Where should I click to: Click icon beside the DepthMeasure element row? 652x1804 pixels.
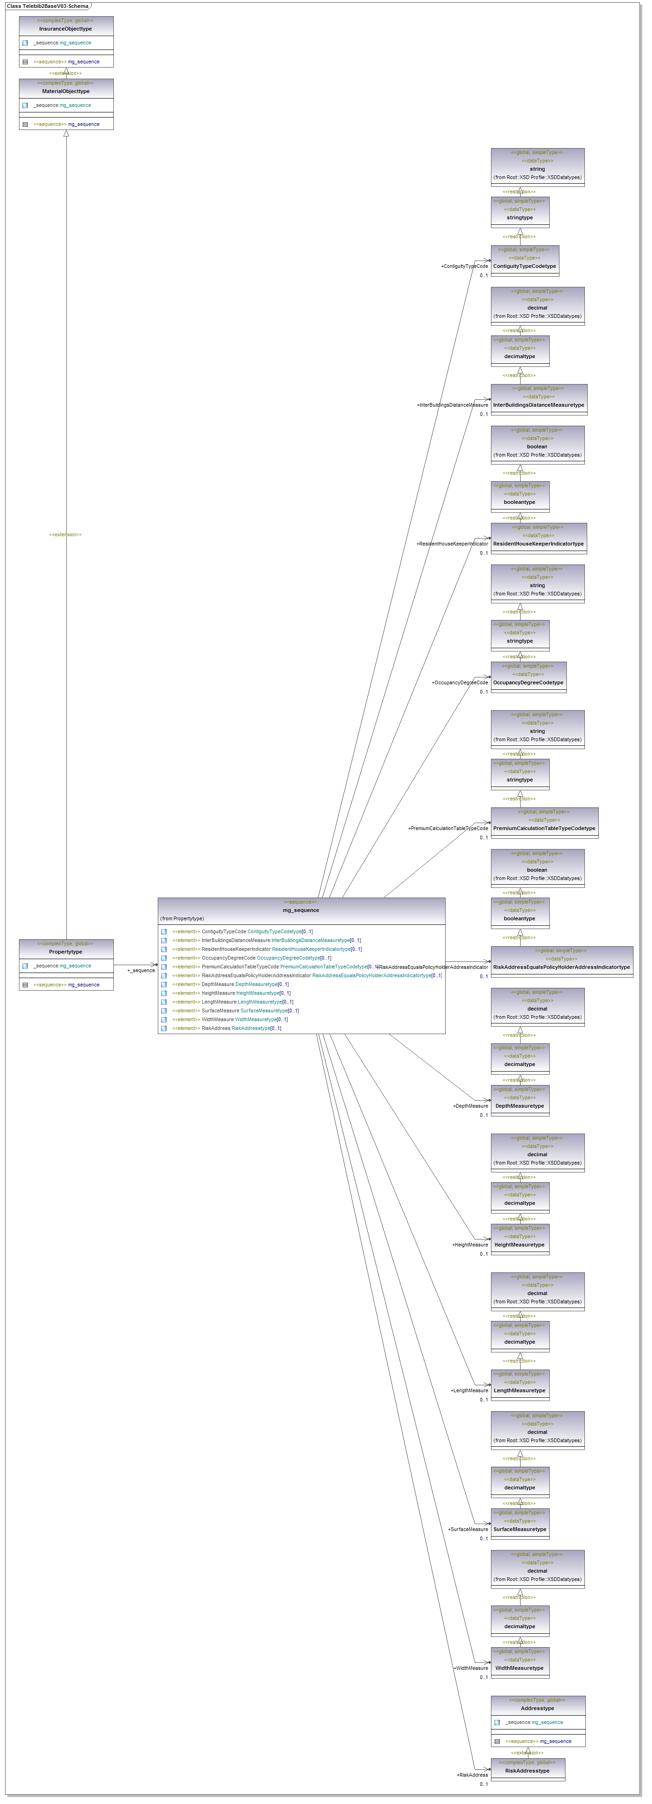click(x=164, y=984)
